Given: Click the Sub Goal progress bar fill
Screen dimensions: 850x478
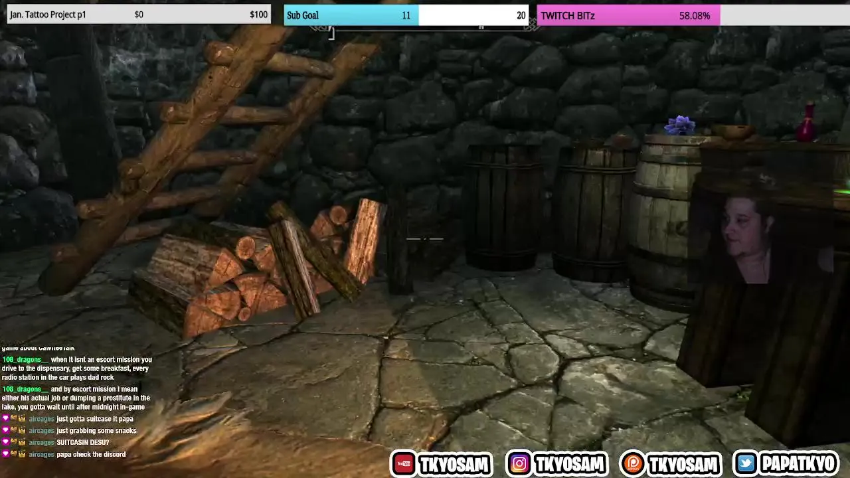Looking at the screenshot, I should [x=351, y=15].
